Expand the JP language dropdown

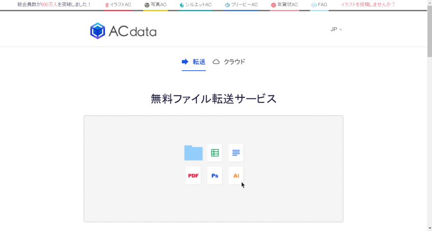point(336,29)
